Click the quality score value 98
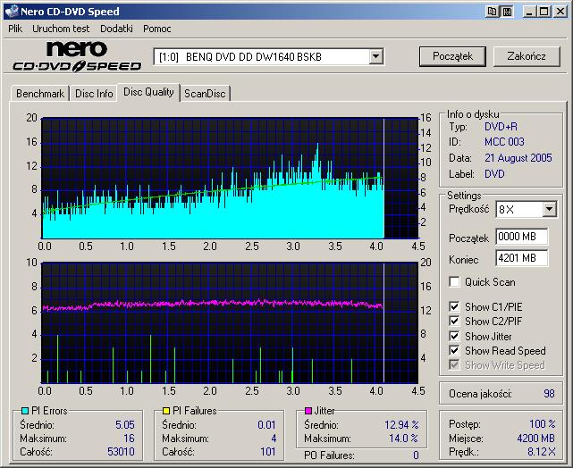This screenshot has width=573, height=468. pyautogui.click(x=549, y=394)
